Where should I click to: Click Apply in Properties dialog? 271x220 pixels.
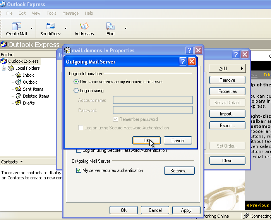coord(186,210)
